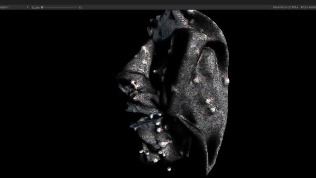Click the 1x scale value
This screenshot has height=178, width=316.
tap(80, 7)
